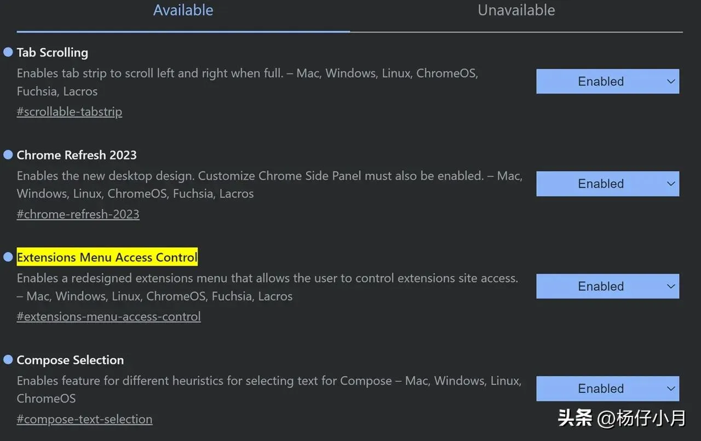Image resolution: width=701 pixels, height=441 pixels.
Task: Follow the #chrome-refresh-2023 link
Action: (x=78, y=214)
